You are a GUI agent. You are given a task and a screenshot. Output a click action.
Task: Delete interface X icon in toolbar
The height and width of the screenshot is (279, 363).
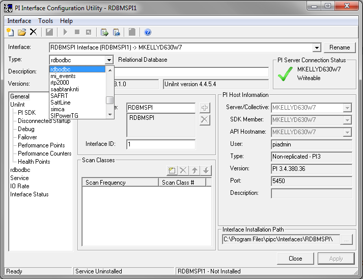point(33,32)
